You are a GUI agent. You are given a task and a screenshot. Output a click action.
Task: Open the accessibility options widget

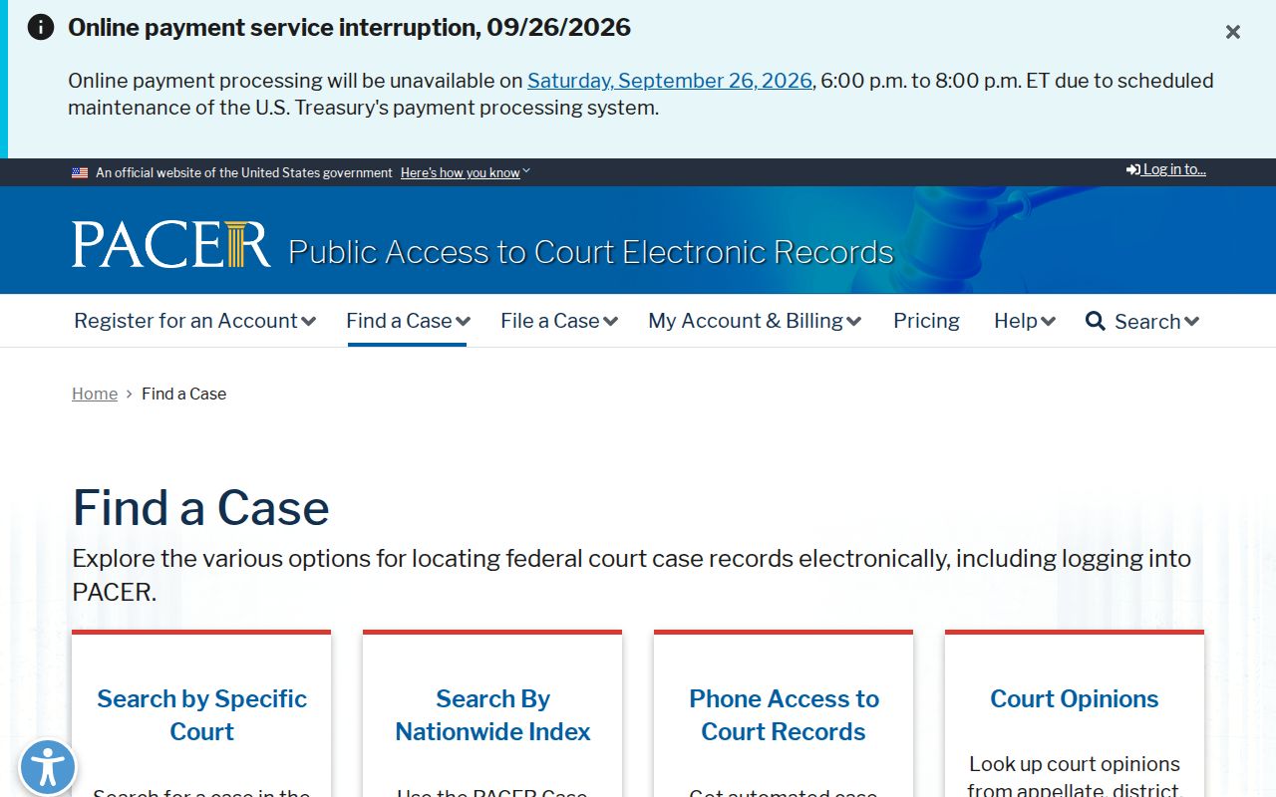47,768
